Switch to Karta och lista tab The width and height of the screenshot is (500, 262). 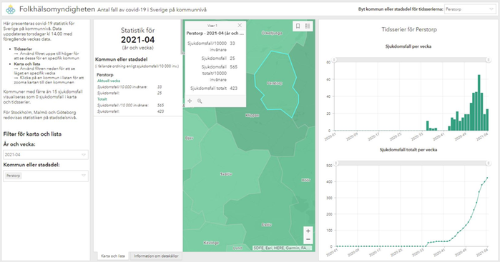click(113, 256)
